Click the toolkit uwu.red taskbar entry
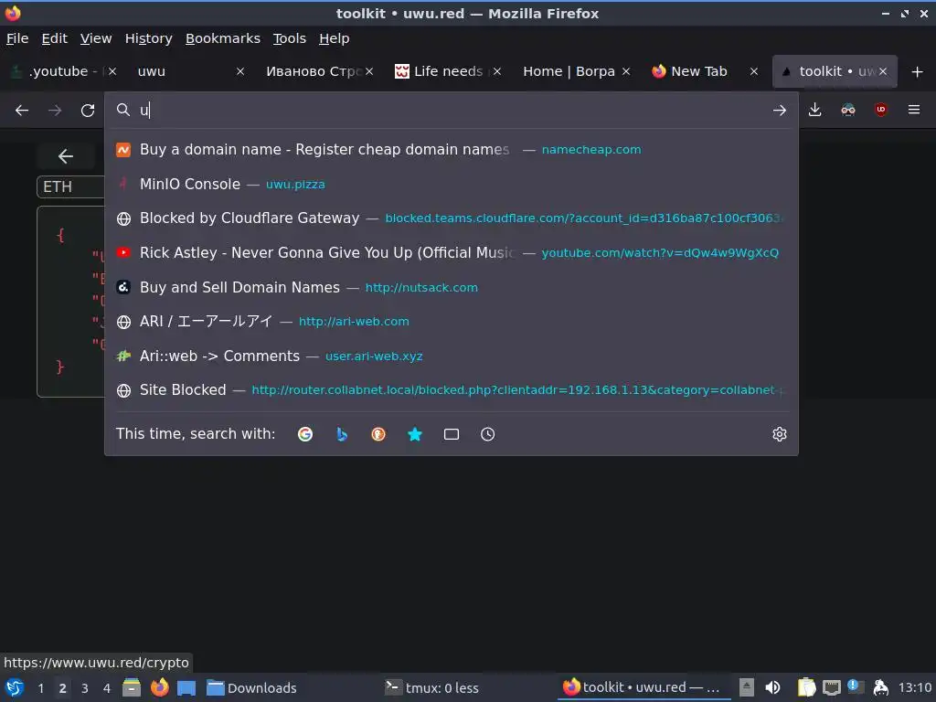Viewport: 936px width, 702px height. 643,687
